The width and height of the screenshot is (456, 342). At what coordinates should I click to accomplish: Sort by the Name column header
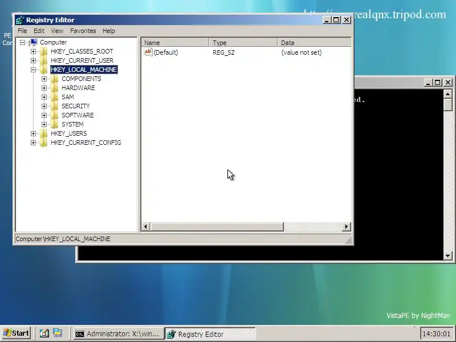click(176, 42)
